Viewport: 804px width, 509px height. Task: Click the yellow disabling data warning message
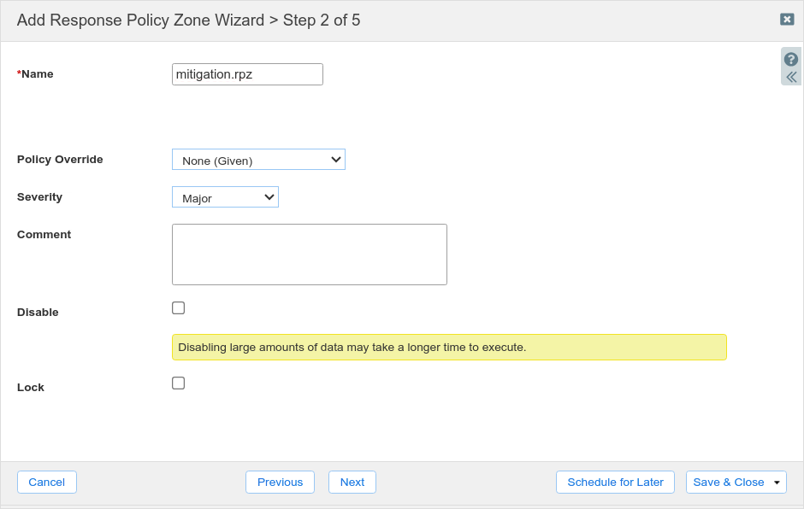(449, 348)
